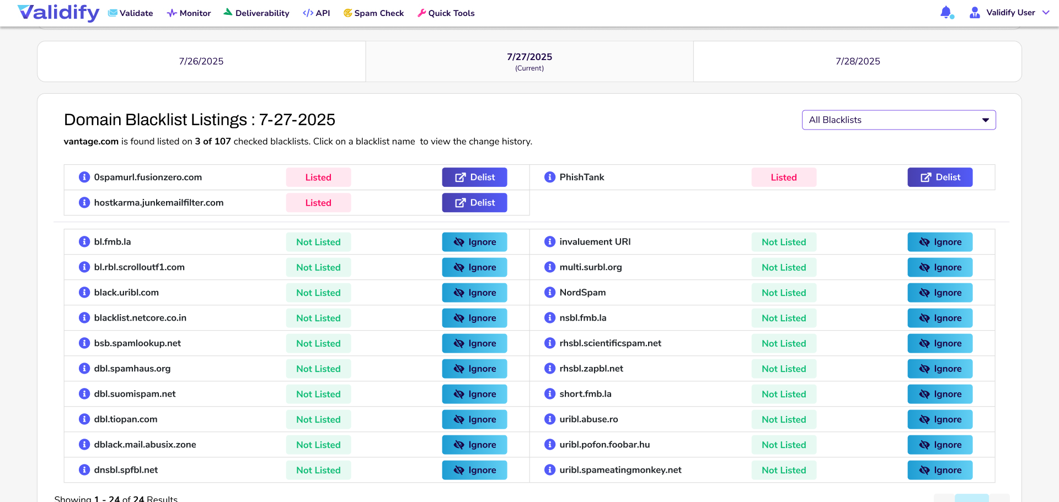The width and height of the screenshot is (1059, 502).
Task: Switch to the 7/26/2025 date tab
Action: tap(201, 61)
